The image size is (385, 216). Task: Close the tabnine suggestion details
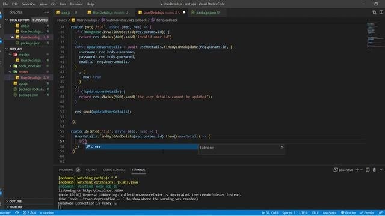[282, 148]
